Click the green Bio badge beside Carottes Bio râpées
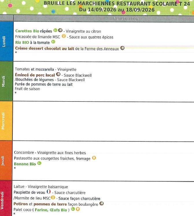194x216 pixels. (x=56, y=30)
